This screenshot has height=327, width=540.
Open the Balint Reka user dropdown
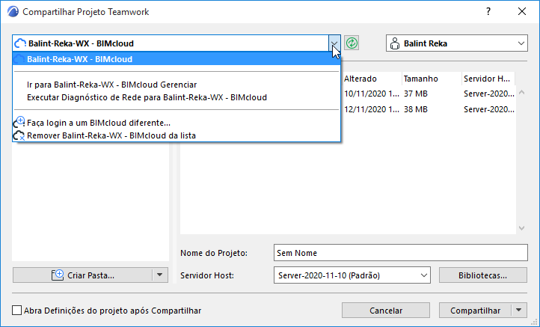521,43
